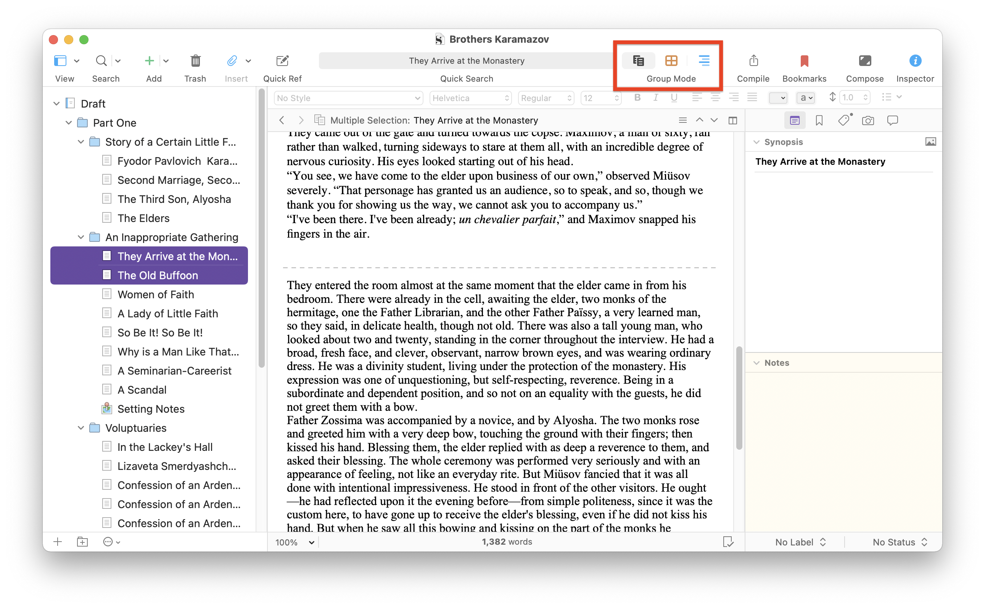This screenshot has width=985, height=608.
Task: Open the 100% zoom dropdown
Action: click(x=295, y=542)
